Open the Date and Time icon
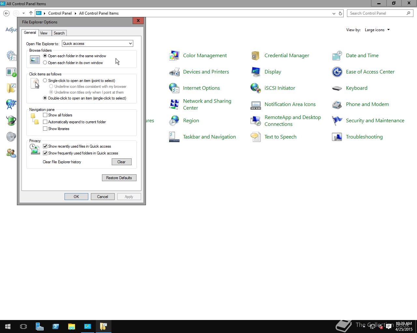Screen dimensions: 417x333 pyautogui.click(x=337, y=56)
